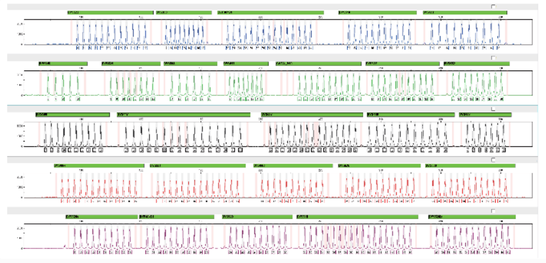Click the widest marker bar in black panel
This screenshot has width=546, height=263.
(x=183, y=115)
